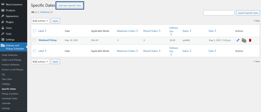The width and height of the screenshot is (261, 112).
Task: Click the WooCommerce icon in sidebar
Action: [3, 5]
